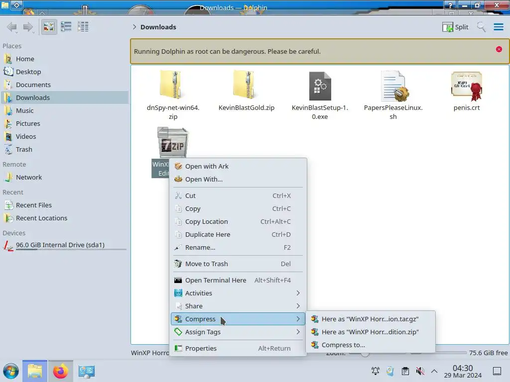Expand hidden system tray icons

click(434, 371)
